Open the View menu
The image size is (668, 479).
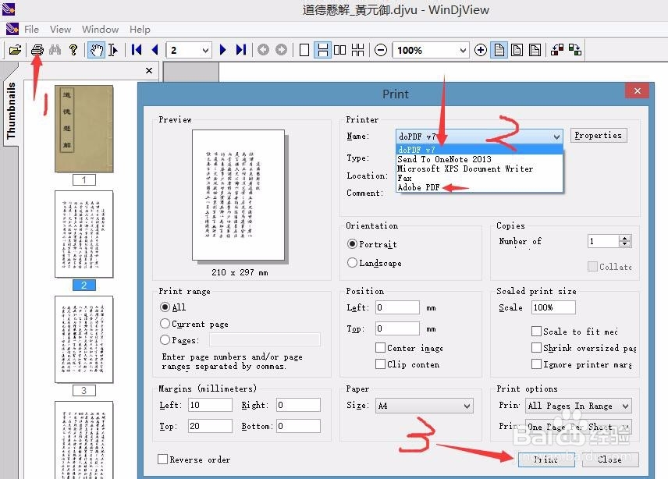(61, 30)
